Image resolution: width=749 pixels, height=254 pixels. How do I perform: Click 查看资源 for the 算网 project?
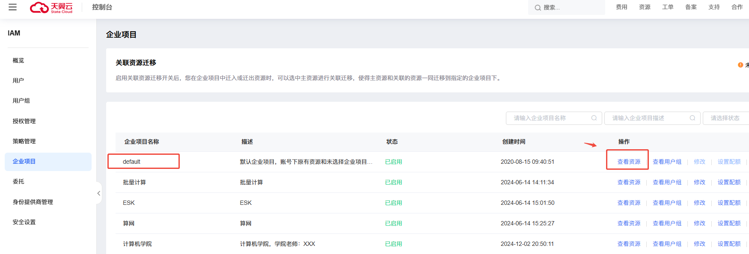pos(629,223)
